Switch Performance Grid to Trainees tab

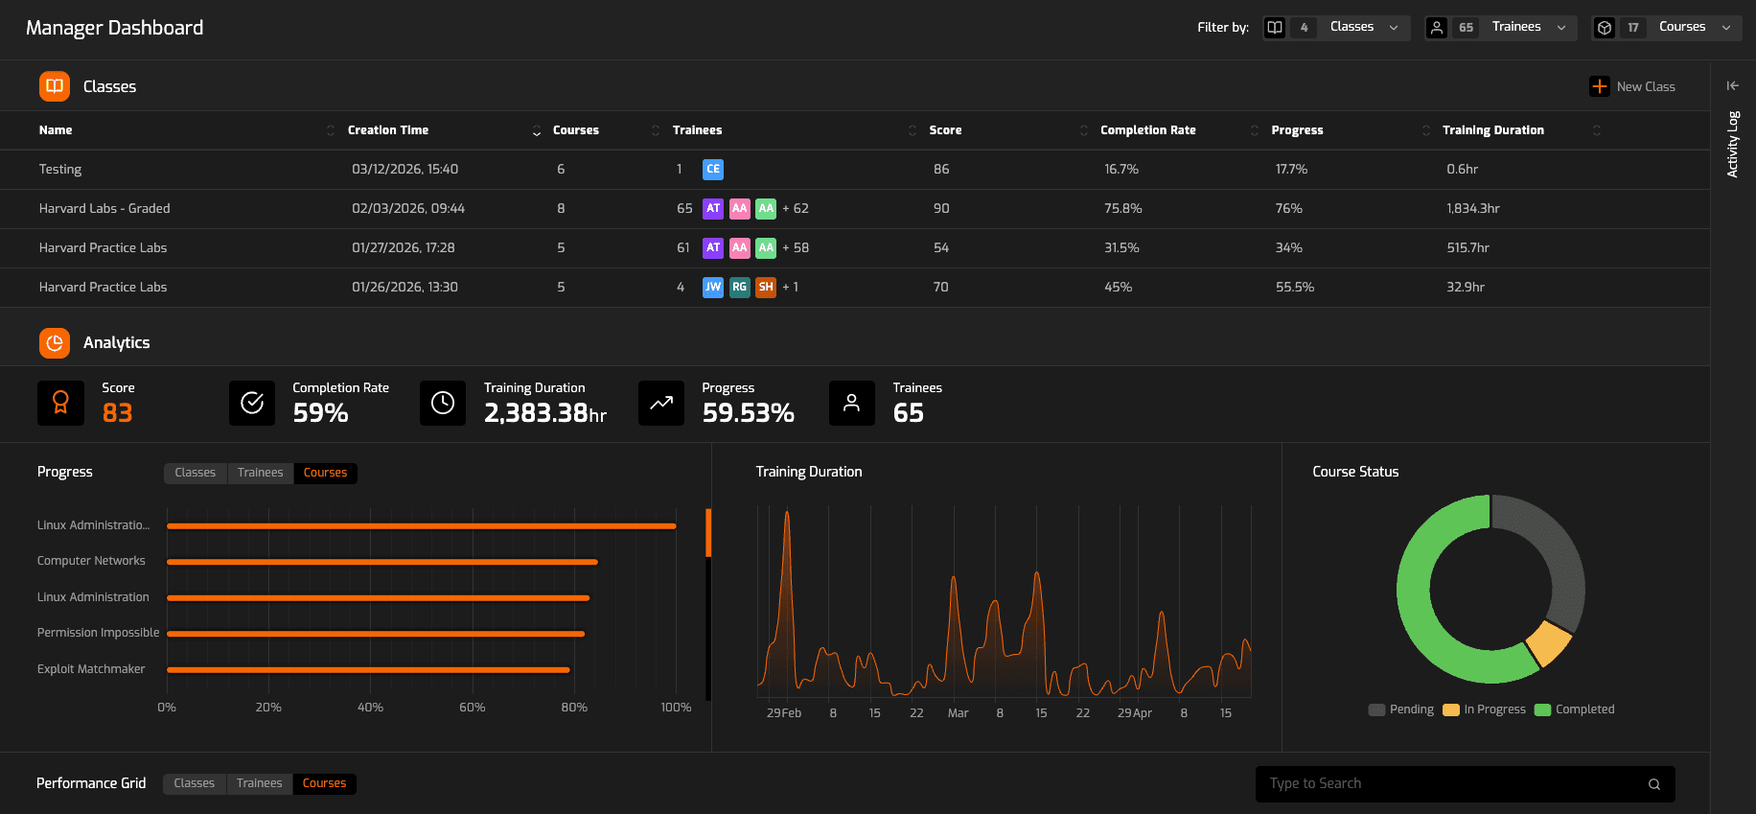click(260, 783)
